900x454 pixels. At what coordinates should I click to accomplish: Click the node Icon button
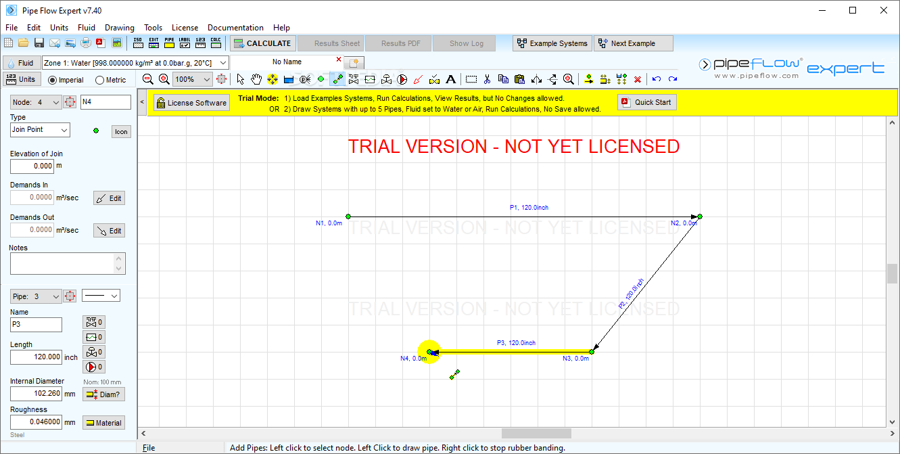click(121, 132)
